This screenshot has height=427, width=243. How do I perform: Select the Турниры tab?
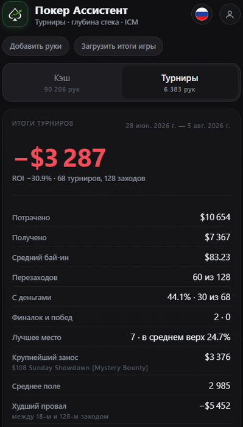coord(180,82)
